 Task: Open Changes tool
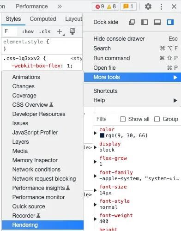(x=43, y=86)
